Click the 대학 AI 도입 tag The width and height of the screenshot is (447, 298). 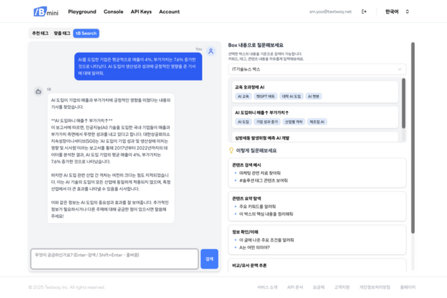coord(291,96)
